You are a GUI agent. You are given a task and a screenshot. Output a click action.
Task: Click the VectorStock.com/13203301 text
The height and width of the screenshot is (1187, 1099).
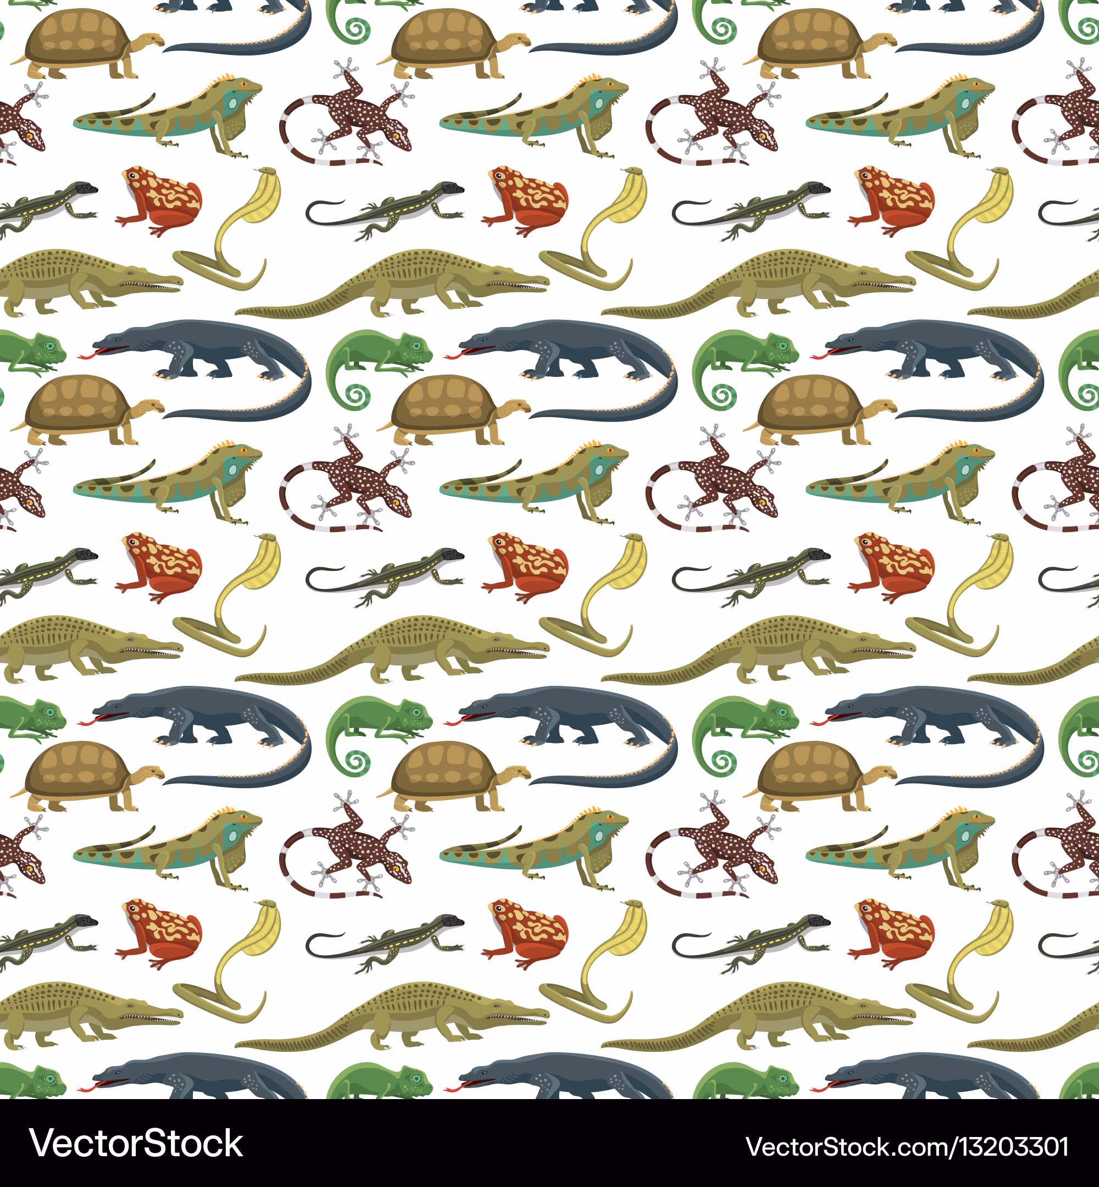click(x=907, y=1146)
